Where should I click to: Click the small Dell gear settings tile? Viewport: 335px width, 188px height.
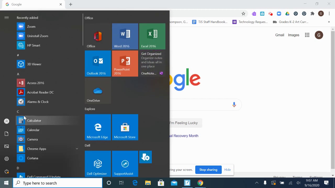click(x=146, y=157)
